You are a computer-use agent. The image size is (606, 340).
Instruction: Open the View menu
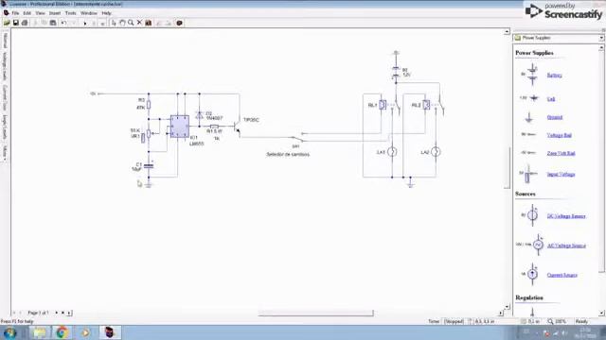(x=40, y=13)
